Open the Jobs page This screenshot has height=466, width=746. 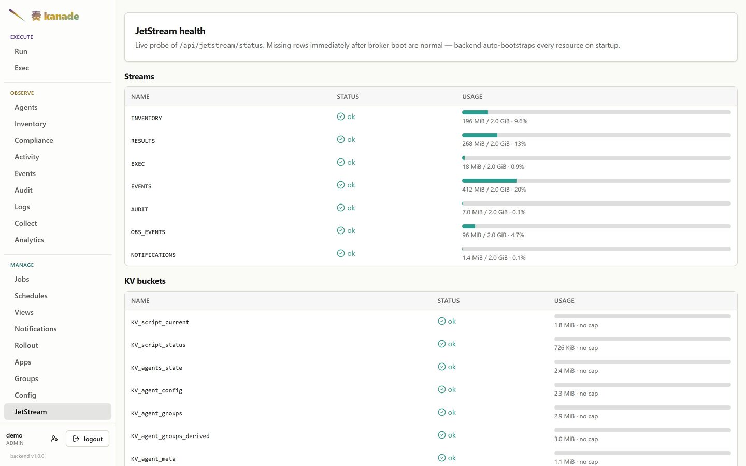[58, 279]
